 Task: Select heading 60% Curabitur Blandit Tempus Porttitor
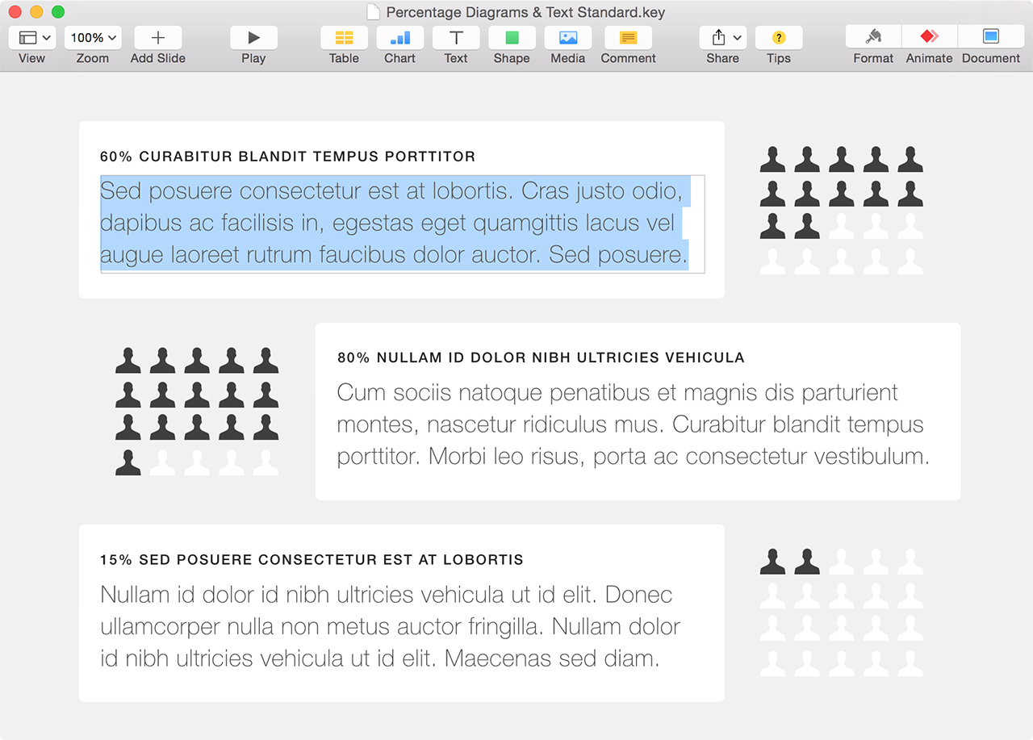tap(287, 157)
